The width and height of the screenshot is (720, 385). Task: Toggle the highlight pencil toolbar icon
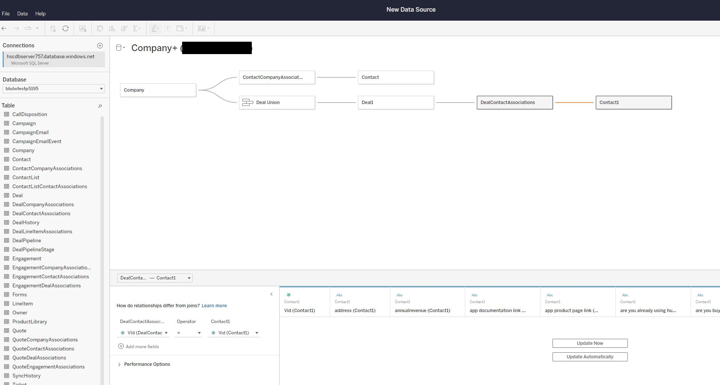tap(154, 29)
